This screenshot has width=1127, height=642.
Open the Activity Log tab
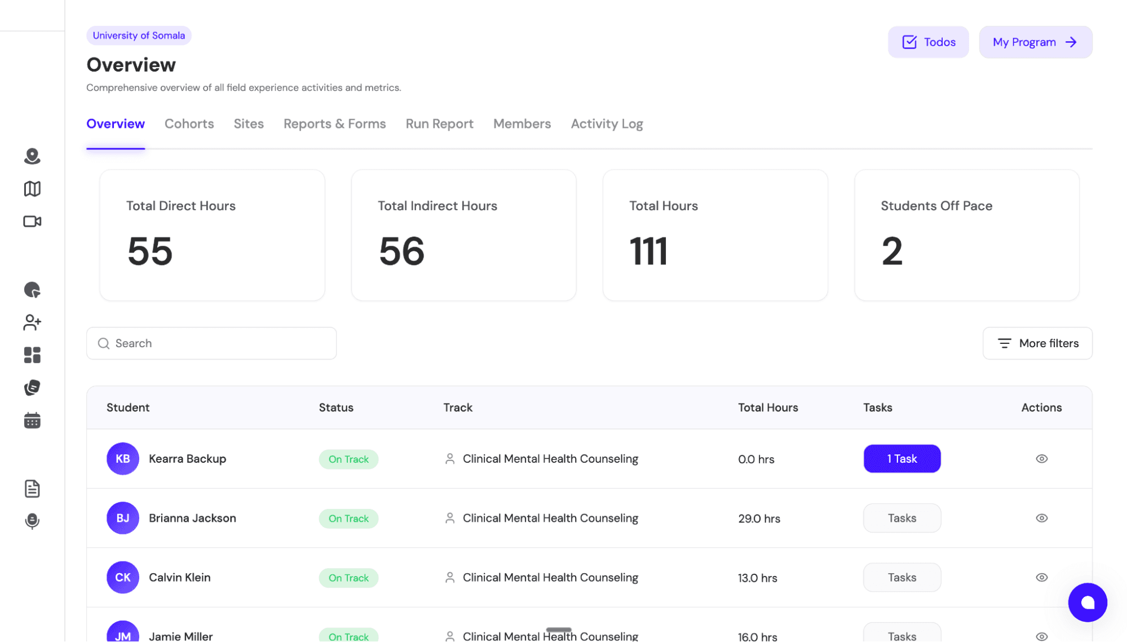pos(606,123)
